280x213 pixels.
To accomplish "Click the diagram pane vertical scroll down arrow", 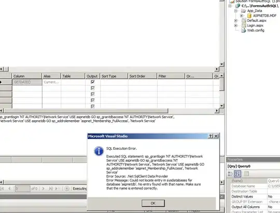I will tap(221, 64).
